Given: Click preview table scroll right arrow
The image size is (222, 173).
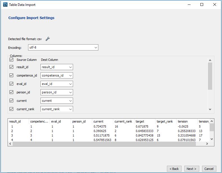Looking at the screenshot, I should [207, 144].
